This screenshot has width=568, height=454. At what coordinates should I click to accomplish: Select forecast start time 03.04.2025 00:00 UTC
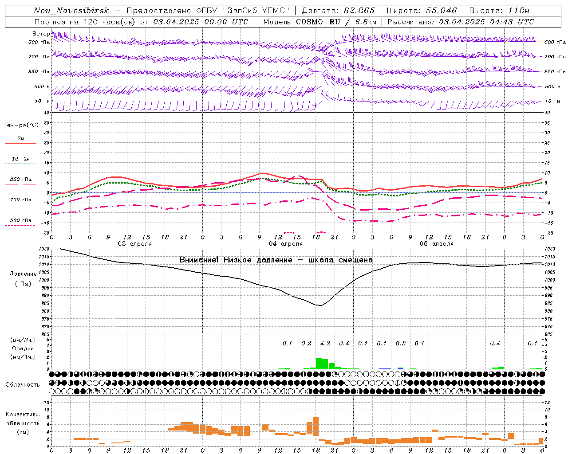(x=201, y=22)
